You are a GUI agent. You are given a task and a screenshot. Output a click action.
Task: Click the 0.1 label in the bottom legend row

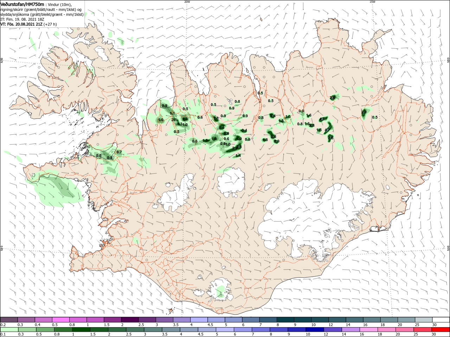[x=3, y=335]
